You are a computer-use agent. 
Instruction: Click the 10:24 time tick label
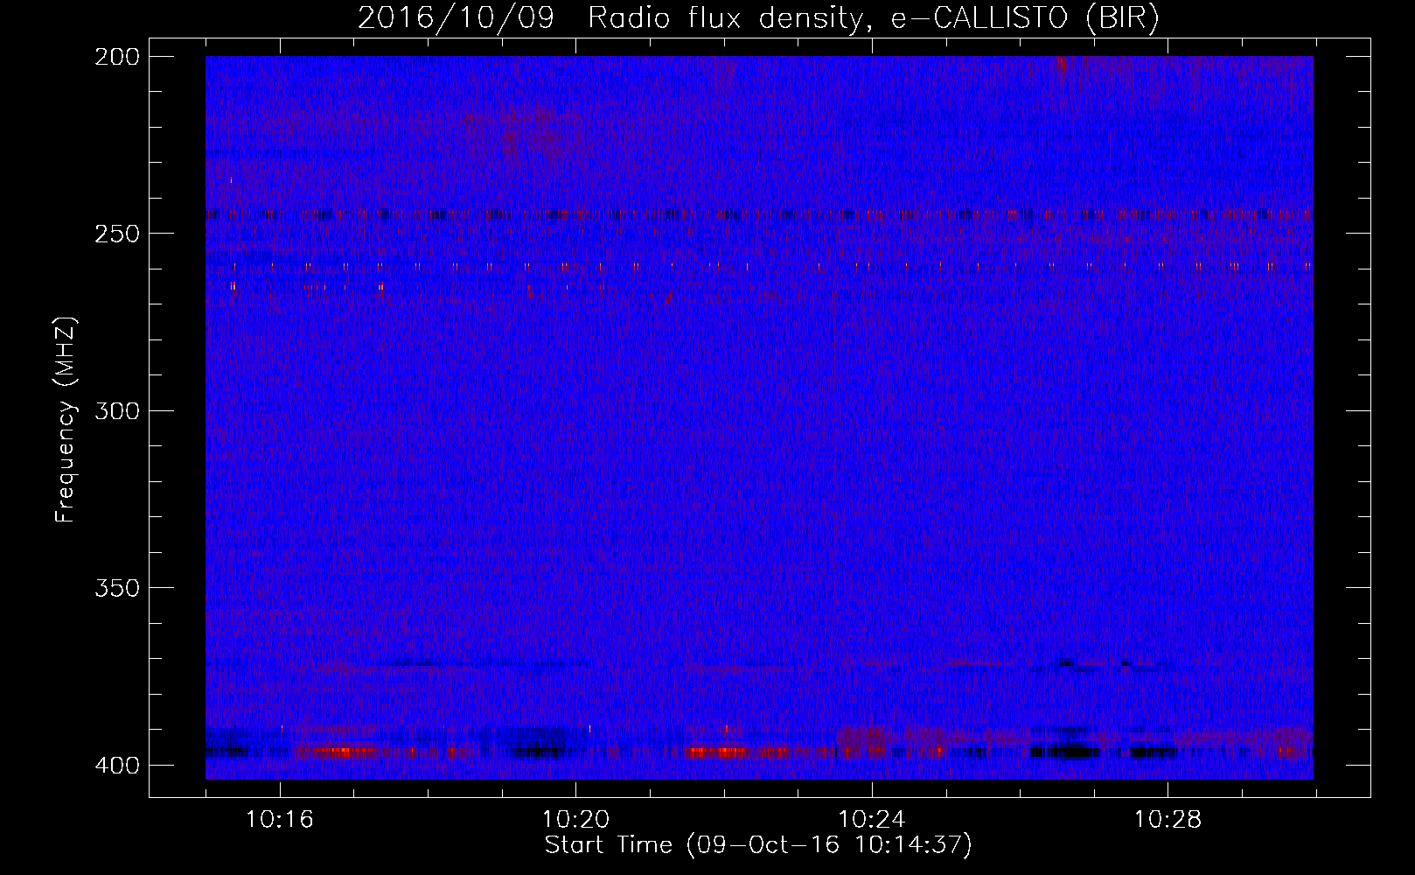872,820
